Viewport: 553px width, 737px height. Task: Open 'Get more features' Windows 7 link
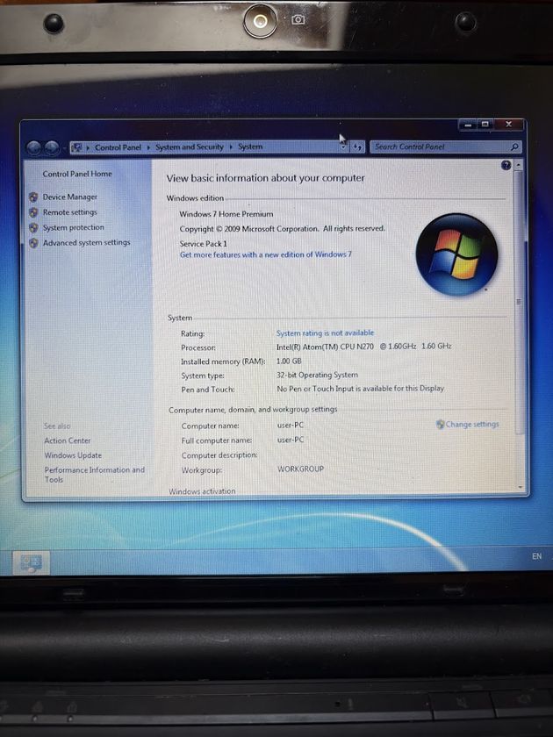(265, 254)
